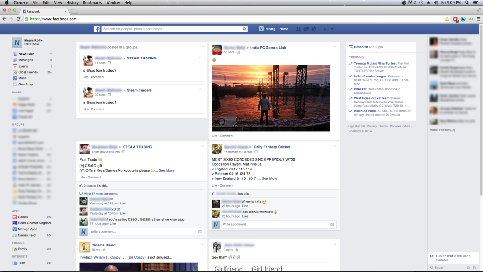Click the Games Feed icon in the sidebar
Screen dimensions: 483x272
[15, 235]
